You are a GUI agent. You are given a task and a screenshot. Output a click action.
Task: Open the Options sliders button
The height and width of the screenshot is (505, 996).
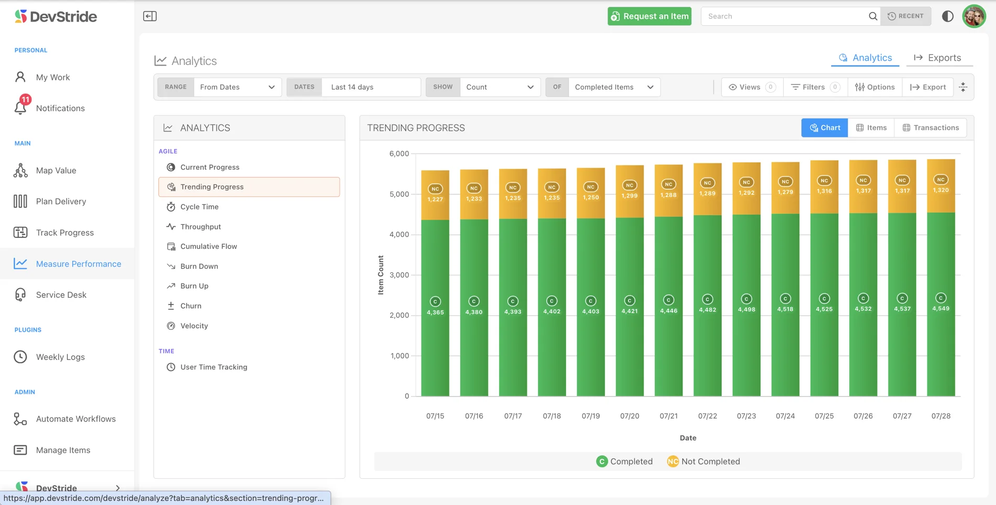875,87
